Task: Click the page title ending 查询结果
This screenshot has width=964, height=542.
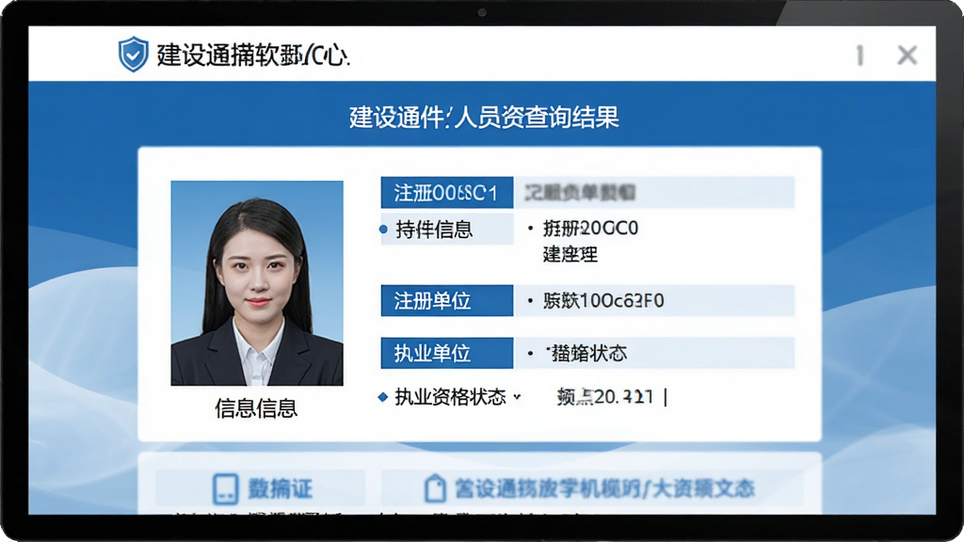Action: coord(484,117)
